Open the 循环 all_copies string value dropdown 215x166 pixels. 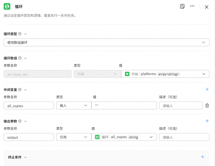point(124,137)
